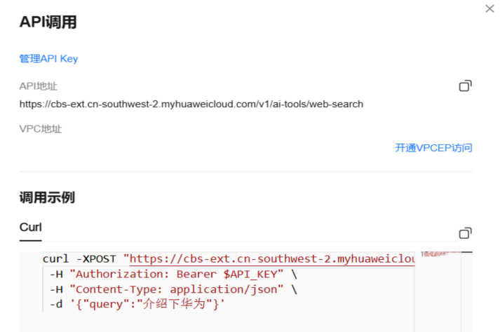Open the 管理API Key link

tap(48, 59)
